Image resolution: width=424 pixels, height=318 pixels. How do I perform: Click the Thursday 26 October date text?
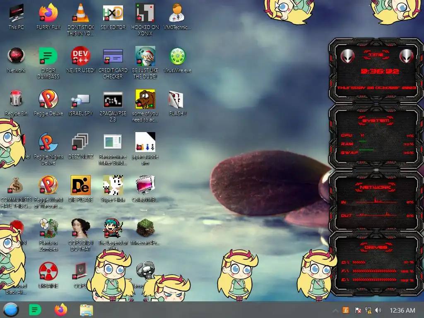(376, 88)
